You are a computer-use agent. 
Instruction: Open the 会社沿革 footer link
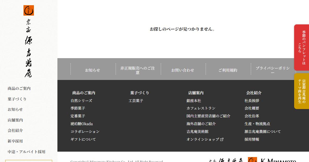coord(252,116)
